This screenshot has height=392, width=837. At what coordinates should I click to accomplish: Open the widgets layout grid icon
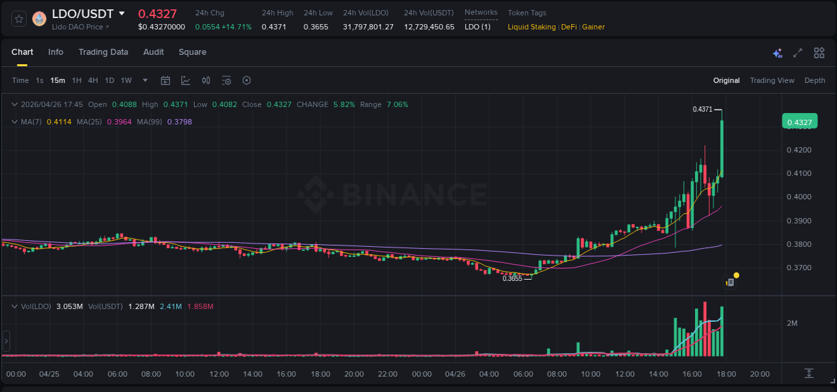click(x=819, y=52)
